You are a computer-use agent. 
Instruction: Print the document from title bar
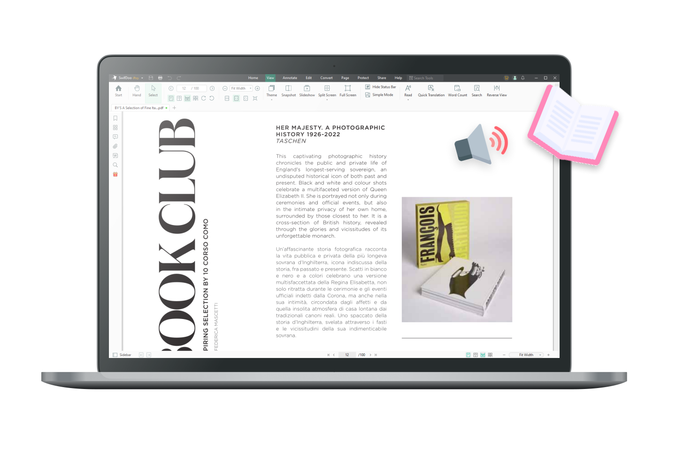coord(160,78)
